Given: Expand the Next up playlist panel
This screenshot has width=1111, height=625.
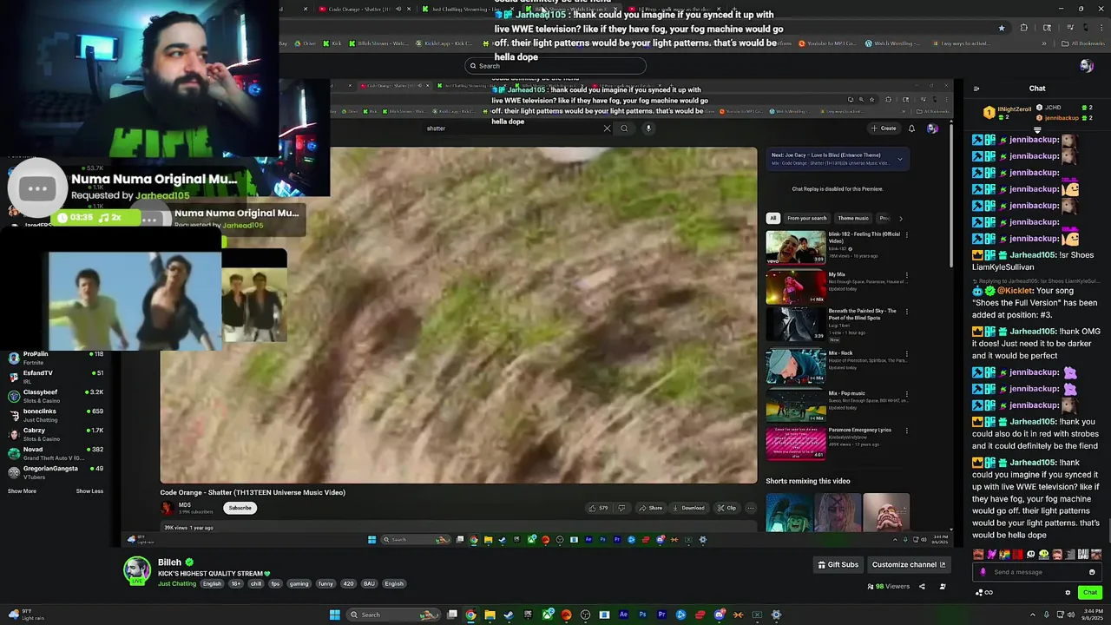Looking at the screenshot, I should [x=900, y=159].
